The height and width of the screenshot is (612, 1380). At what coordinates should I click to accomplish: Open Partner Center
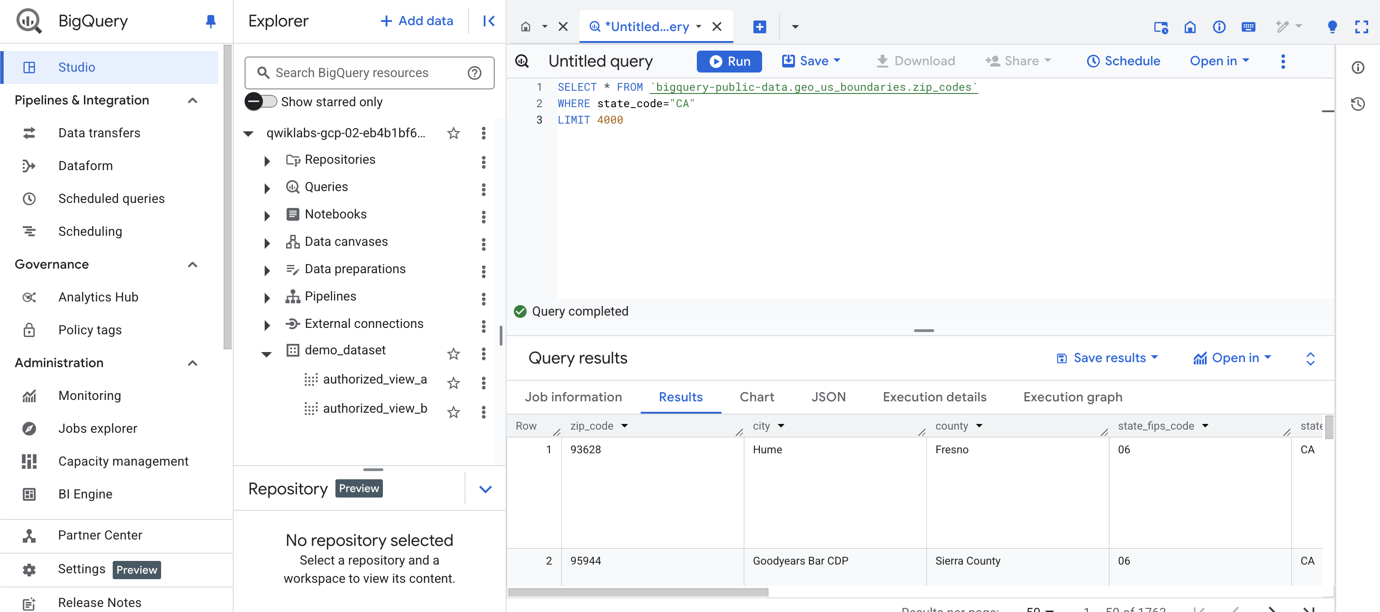100,535
